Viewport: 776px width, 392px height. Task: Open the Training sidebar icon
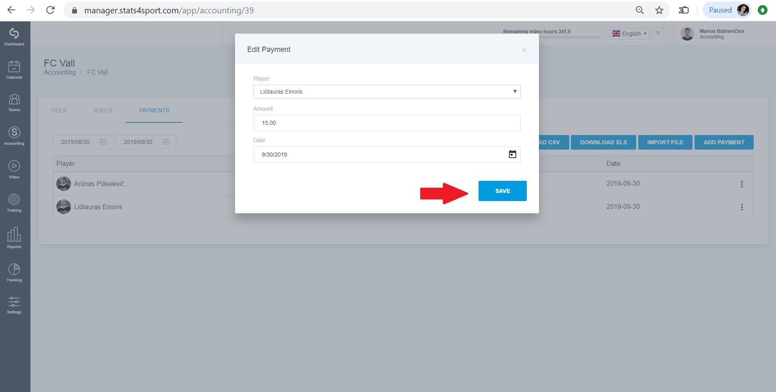click(x=14, y=203)
